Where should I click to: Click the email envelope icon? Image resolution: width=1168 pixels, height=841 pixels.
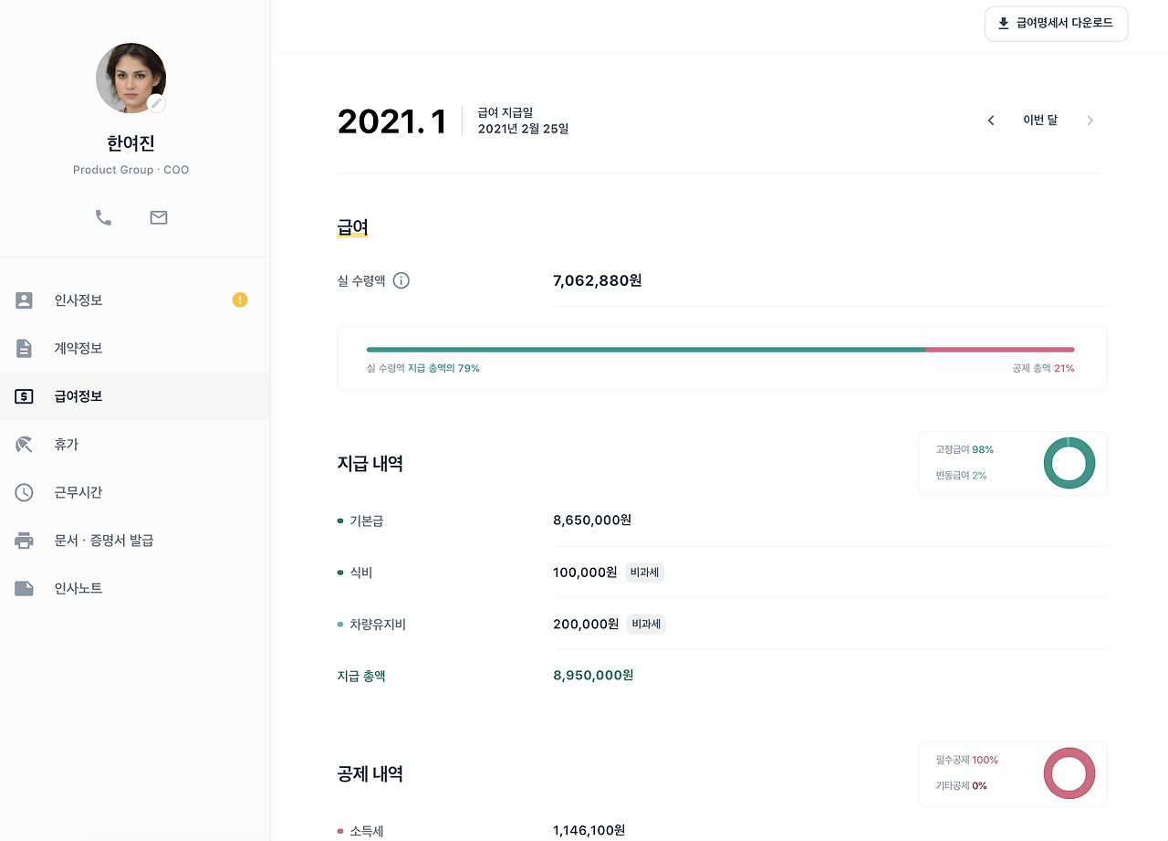pyautogui.click(x=159, y=217)
